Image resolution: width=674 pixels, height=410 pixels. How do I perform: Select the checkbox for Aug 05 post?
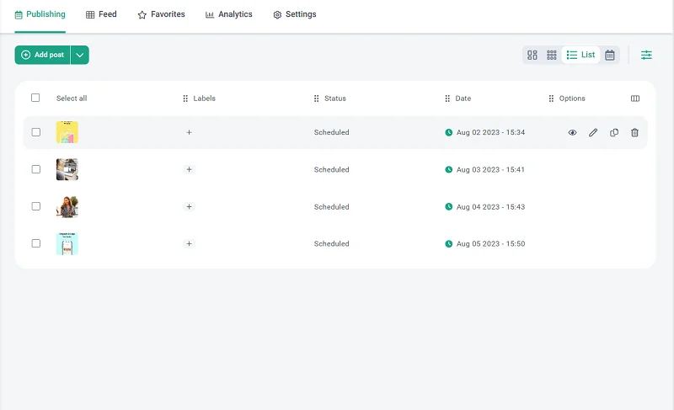click(x=35, y=243)
